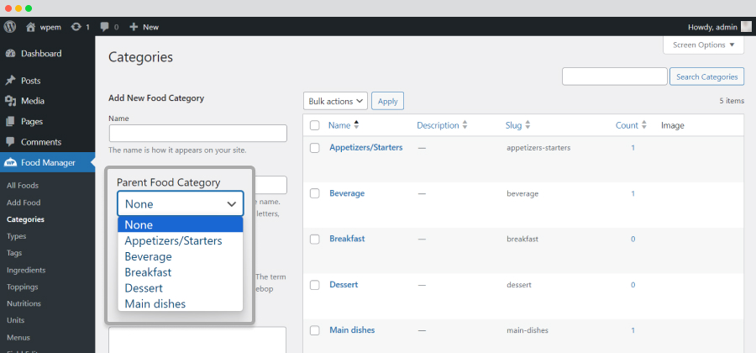The width and height of the screenshot is (756, 353).
Task: Check the Beverage row checkbox
Action: (315, 193)
